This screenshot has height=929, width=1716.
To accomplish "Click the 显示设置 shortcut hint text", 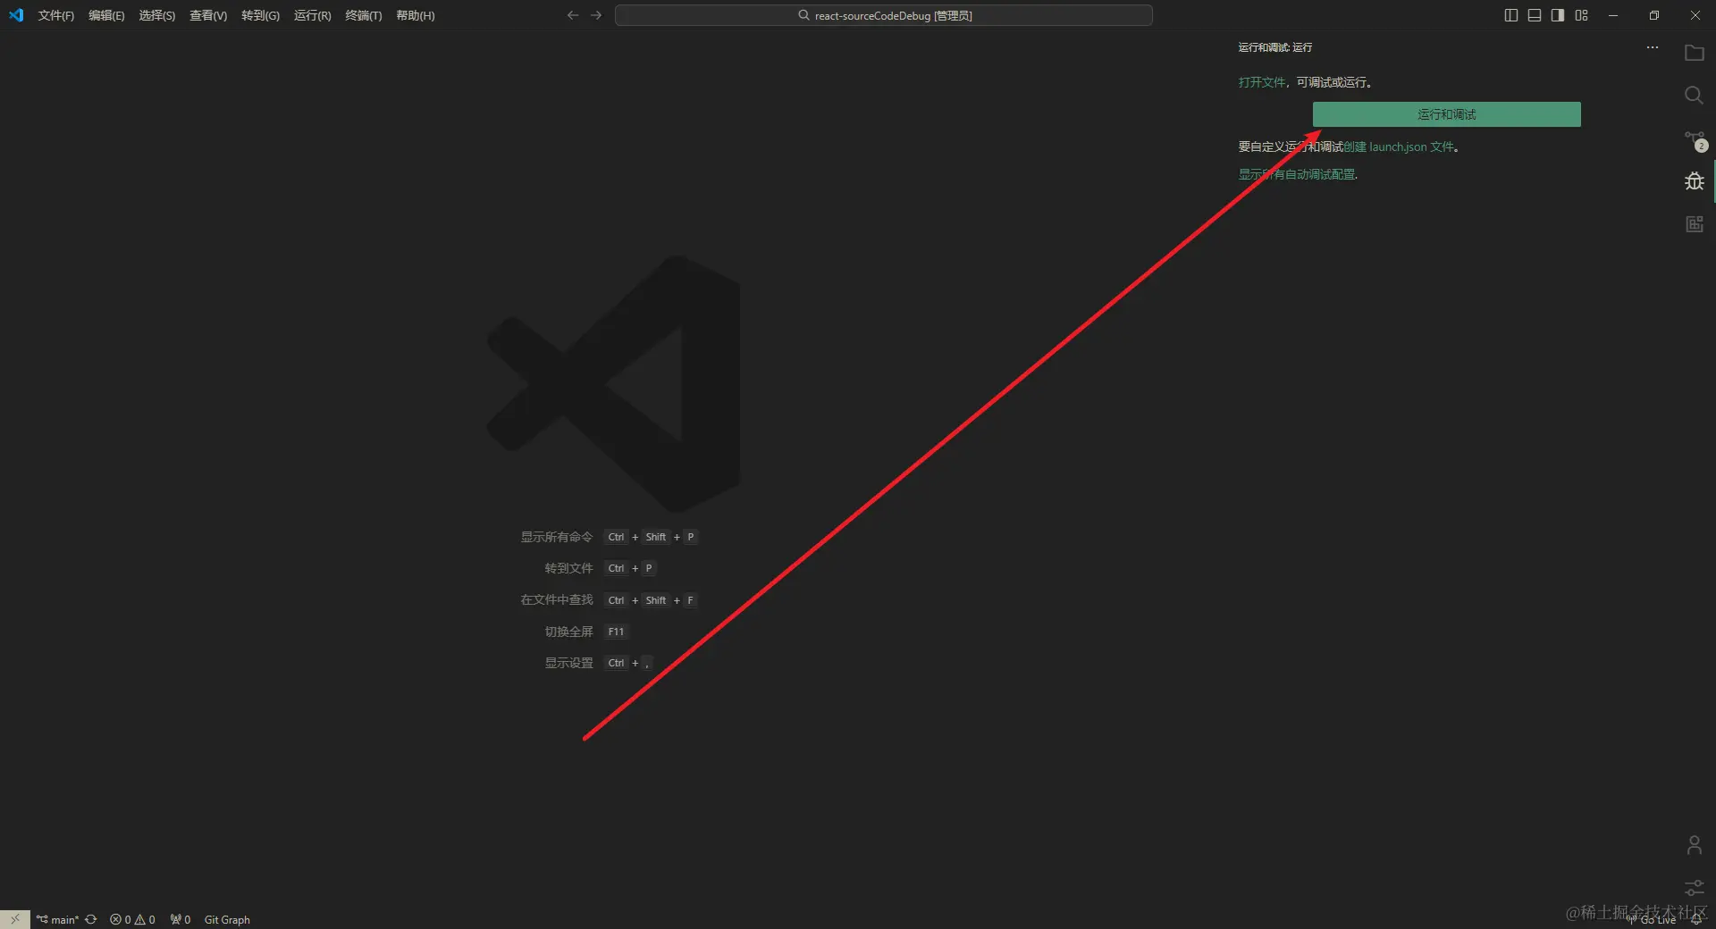I will coord(569,663).
